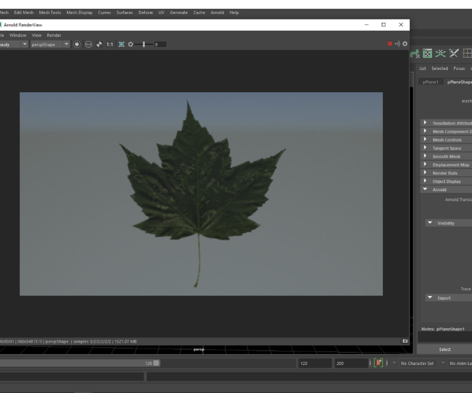The image size is (472, 393).
Task: Click the exposure slider handle
Action: pos(144,45)
